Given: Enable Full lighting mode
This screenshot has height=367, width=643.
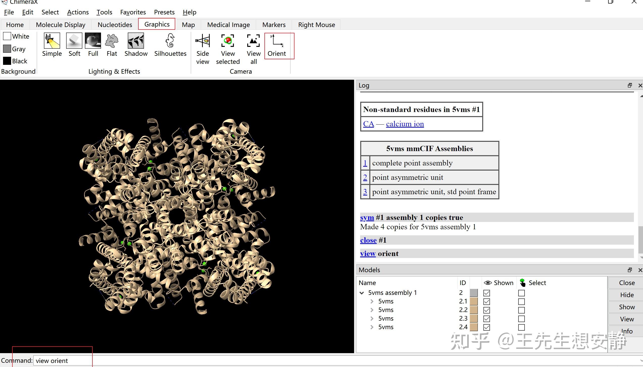Looking at the screenshot, I should pos(93,41).
